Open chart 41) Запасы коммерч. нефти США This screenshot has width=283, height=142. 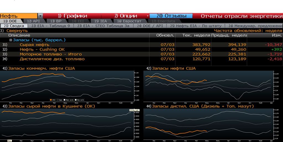(38, 68)
